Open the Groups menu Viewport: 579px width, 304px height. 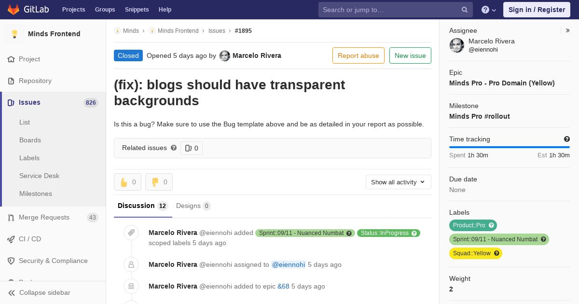[105, 10]
